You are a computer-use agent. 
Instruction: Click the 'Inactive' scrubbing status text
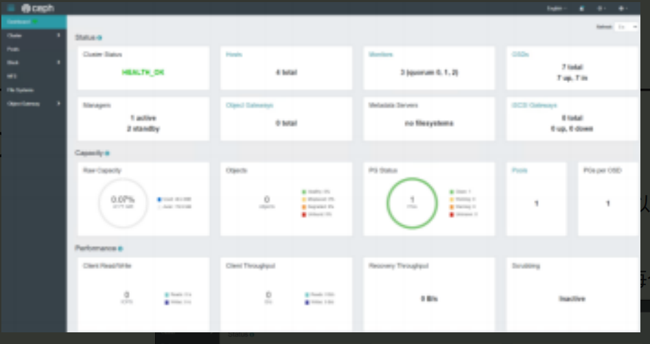(572, 299)
